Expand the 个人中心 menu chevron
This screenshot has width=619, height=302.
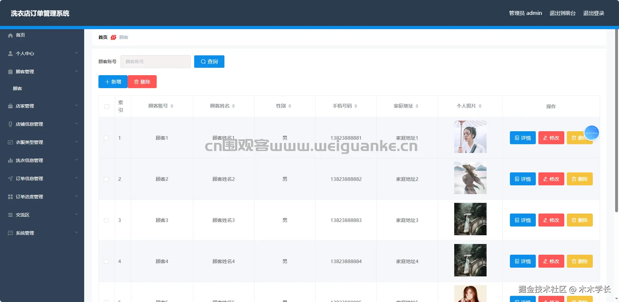pos(76,53)
